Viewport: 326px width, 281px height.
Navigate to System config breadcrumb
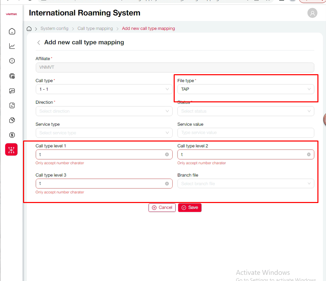(54, 29)
